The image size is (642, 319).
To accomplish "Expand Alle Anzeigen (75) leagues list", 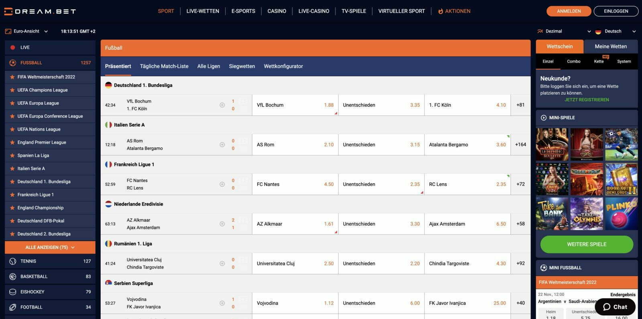I will pyautogui.click(x=50, y=247).
